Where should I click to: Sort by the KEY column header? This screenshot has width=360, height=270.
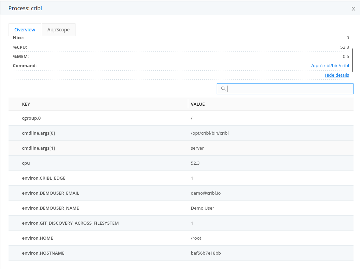pos(26,104)
